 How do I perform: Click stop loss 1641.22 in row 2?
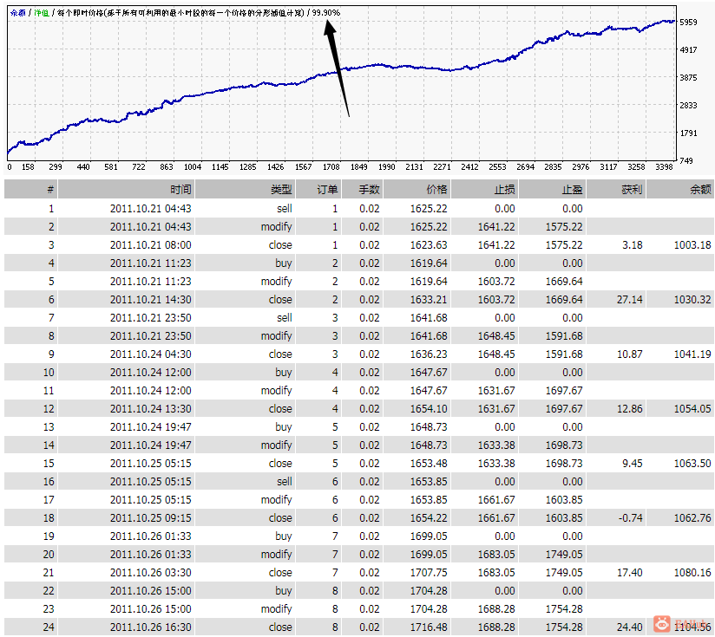point(496,227)
